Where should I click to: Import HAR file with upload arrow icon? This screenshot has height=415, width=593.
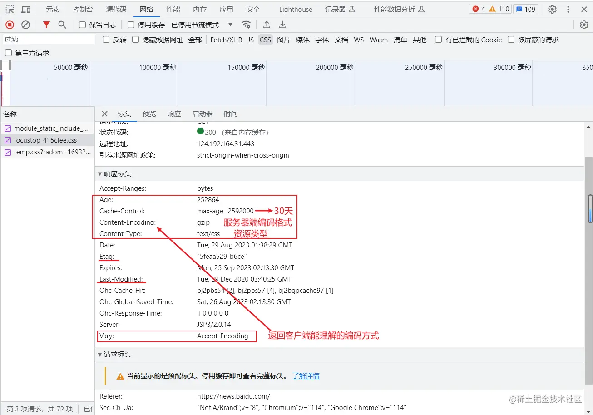(267, 25)
